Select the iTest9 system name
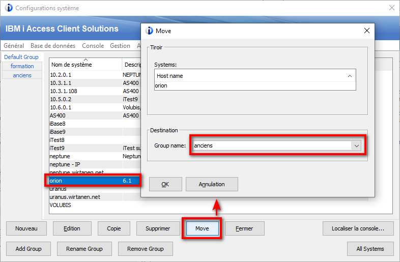400x262 pixels. (x=57, y=148)
